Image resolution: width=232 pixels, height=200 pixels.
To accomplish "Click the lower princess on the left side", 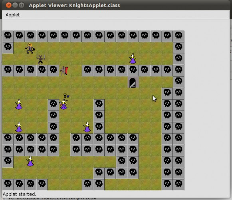I will click(x=19, y=127).
